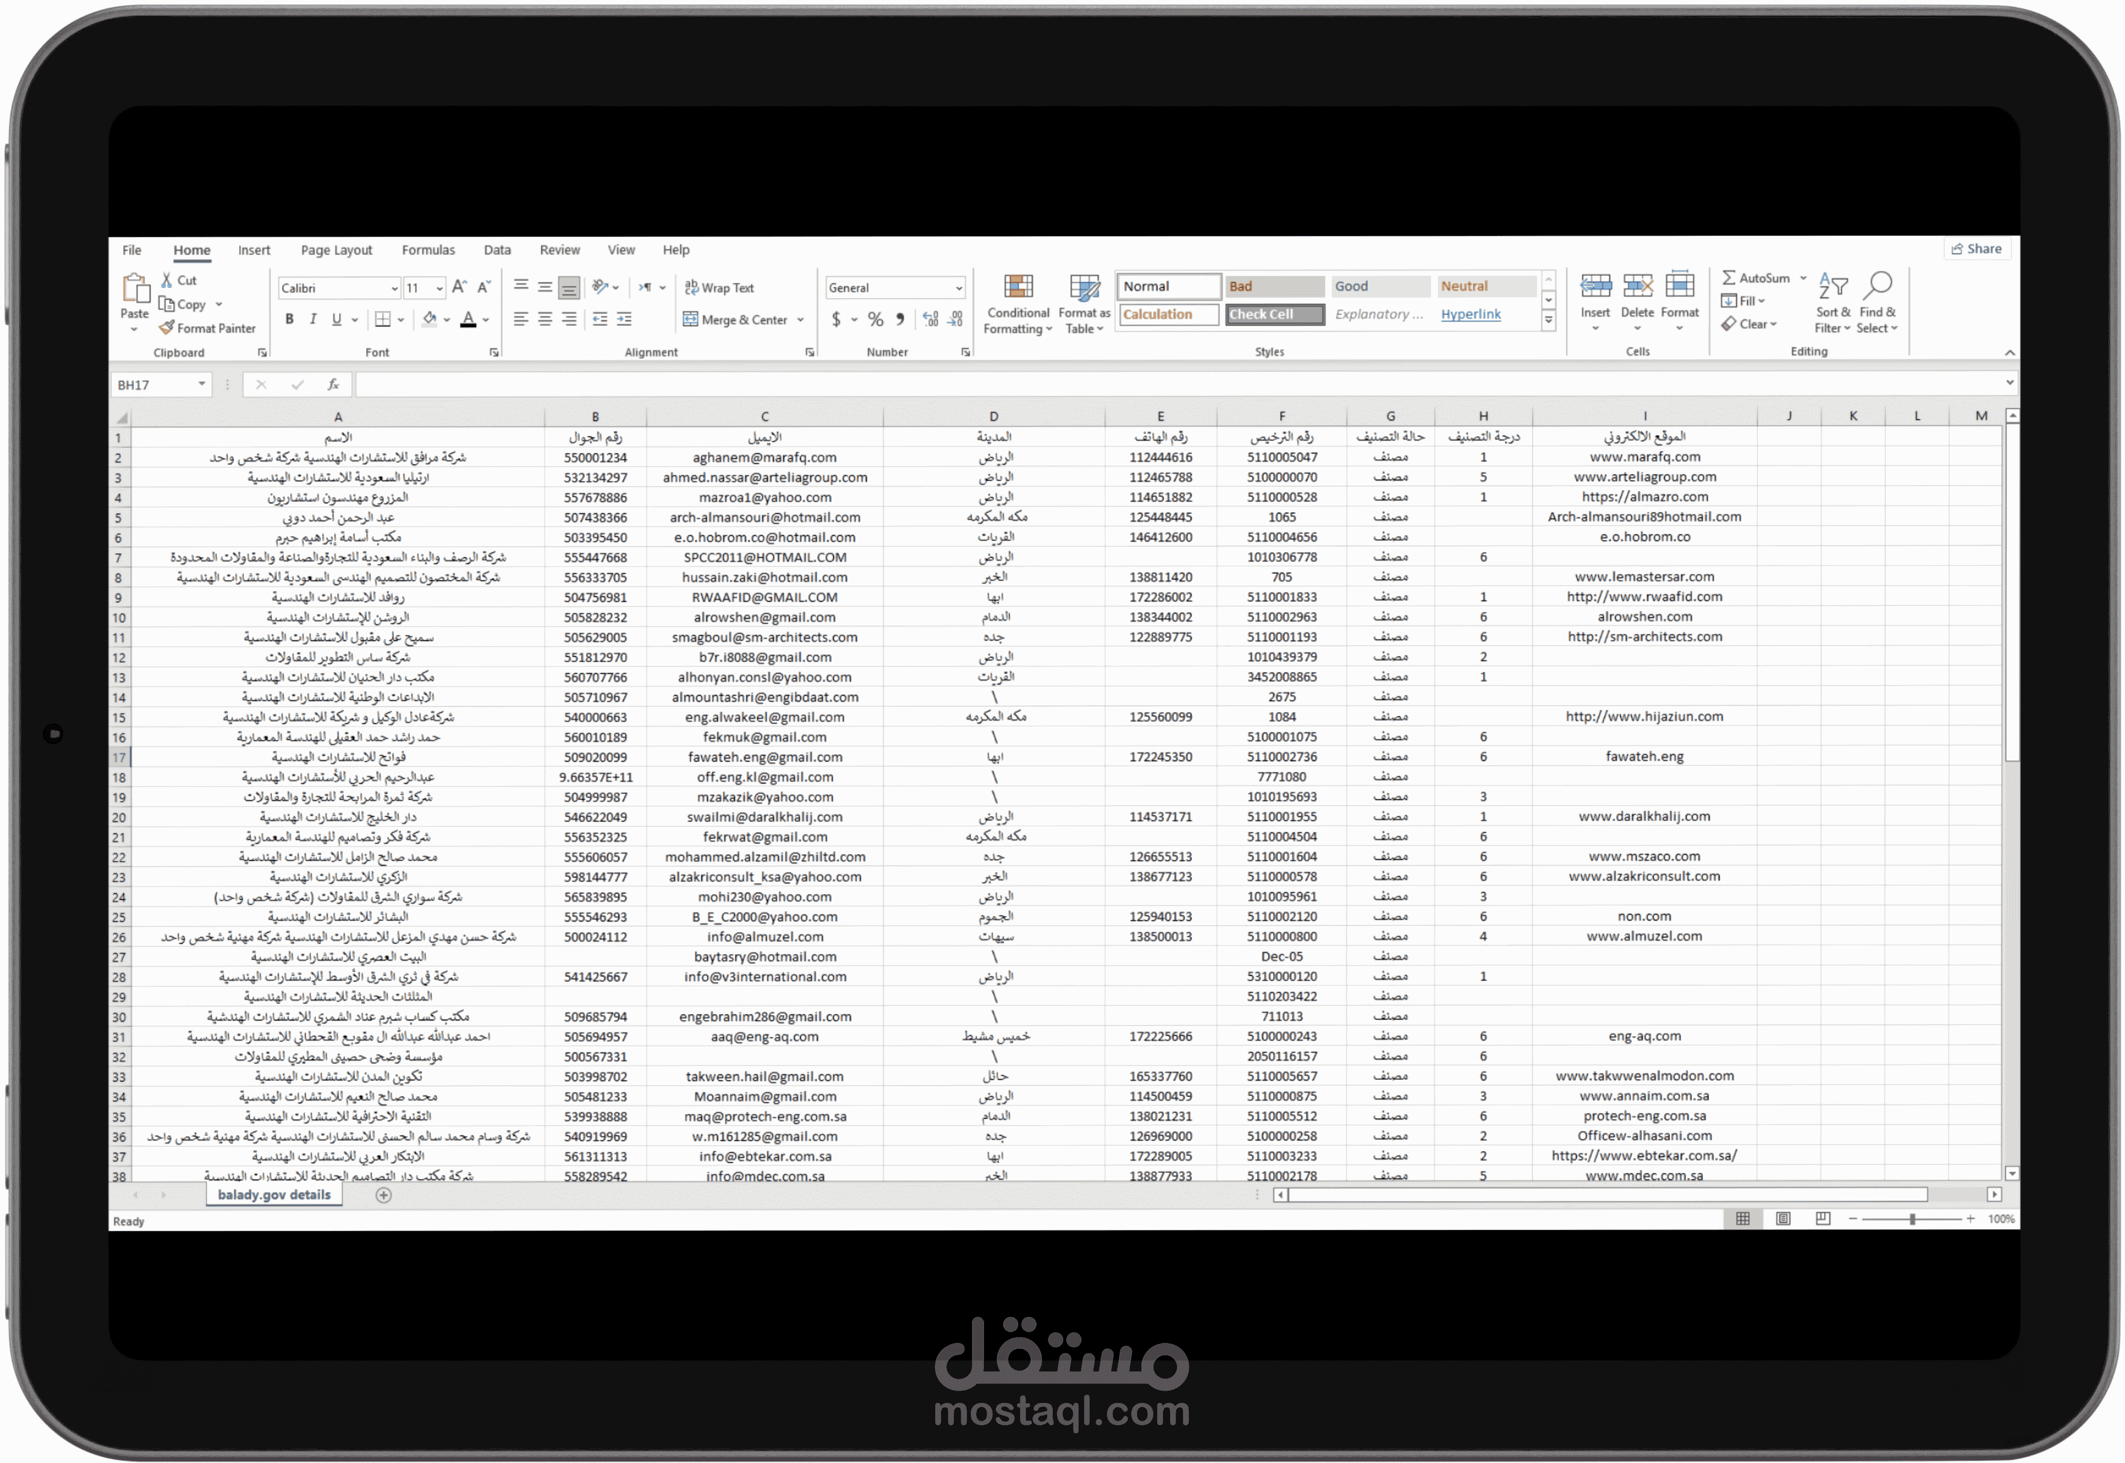Toggle Wrap Text on selected cells

(719, 288)
